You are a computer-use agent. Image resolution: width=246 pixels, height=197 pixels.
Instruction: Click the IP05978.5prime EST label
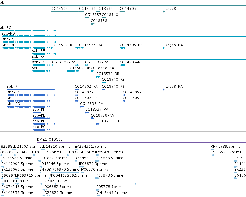[110, 152]
